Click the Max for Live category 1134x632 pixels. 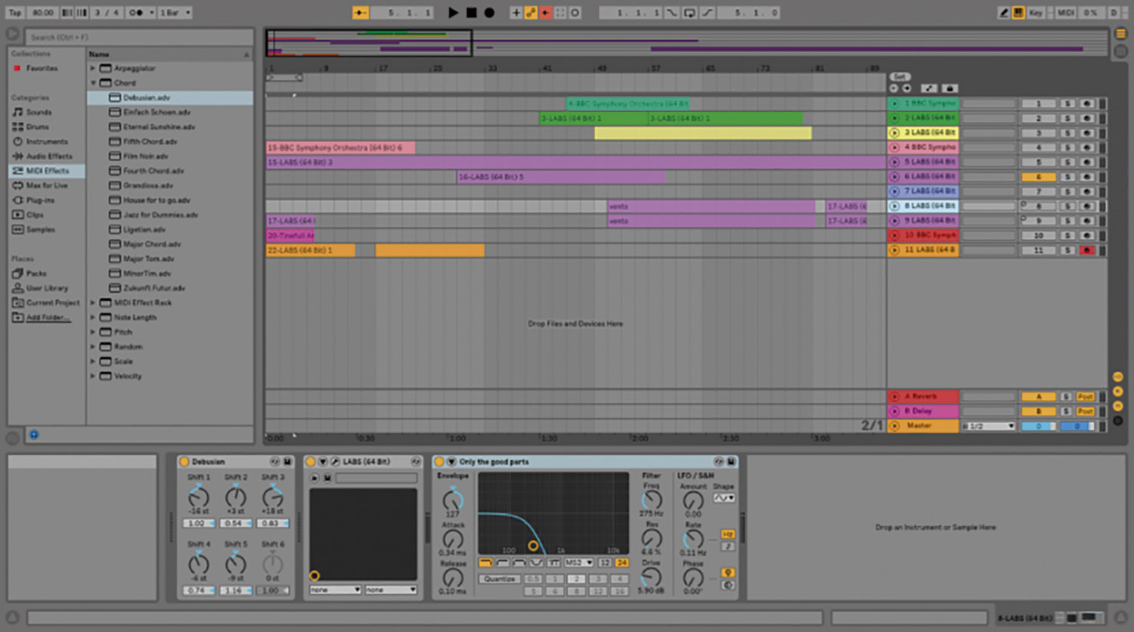coord(47,185)
